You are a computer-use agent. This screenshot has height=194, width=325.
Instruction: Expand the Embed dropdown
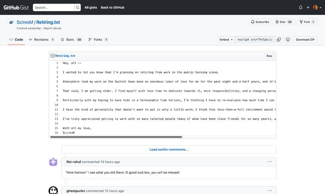[x=226, y=40]
